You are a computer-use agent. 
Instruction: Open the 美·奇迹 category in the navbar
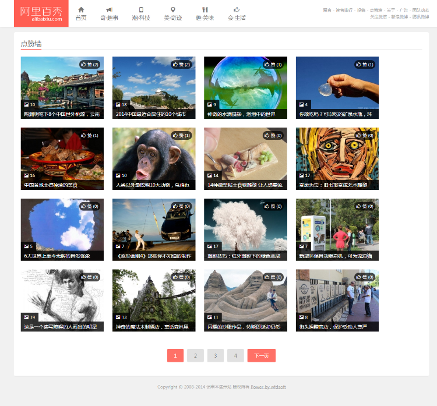tap(173, 13)
